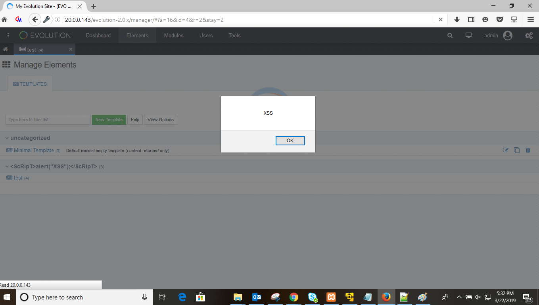
Task: Collapse the uncategorized templates group
Action: point(6,138)
